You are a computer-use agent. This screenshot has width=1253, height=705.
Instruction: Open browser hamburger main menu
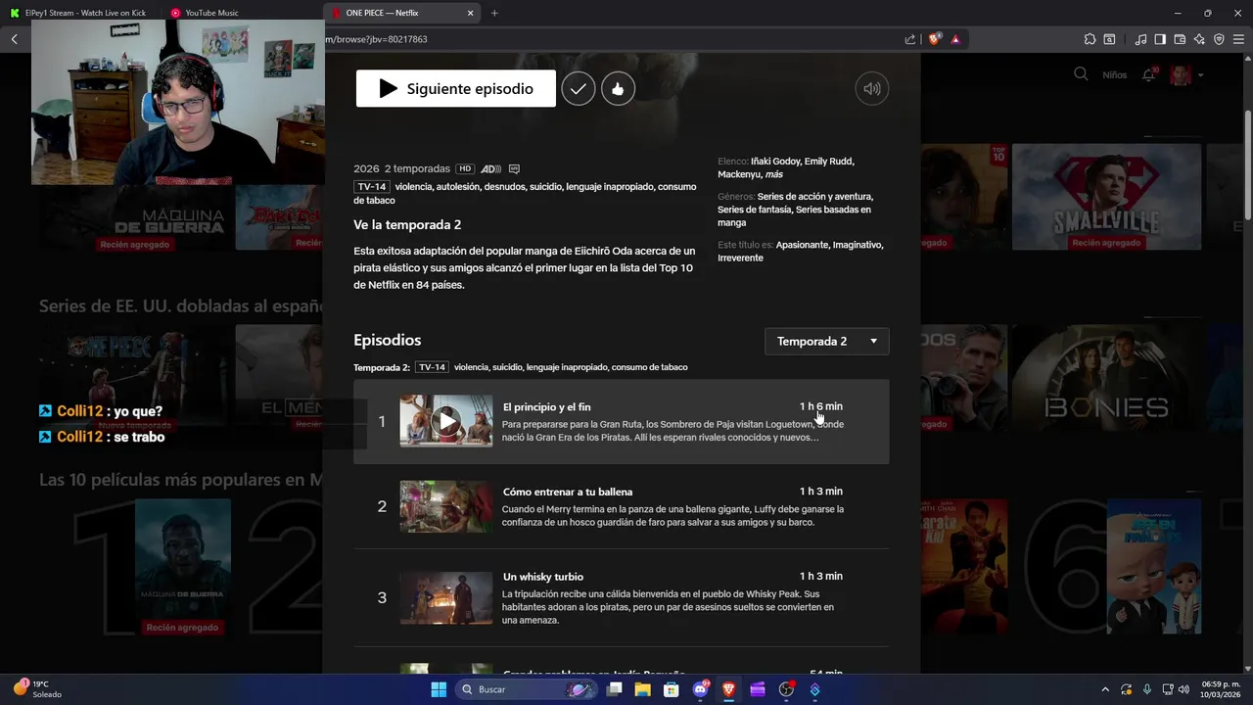pyautogui.click(x=1238, y=39)
